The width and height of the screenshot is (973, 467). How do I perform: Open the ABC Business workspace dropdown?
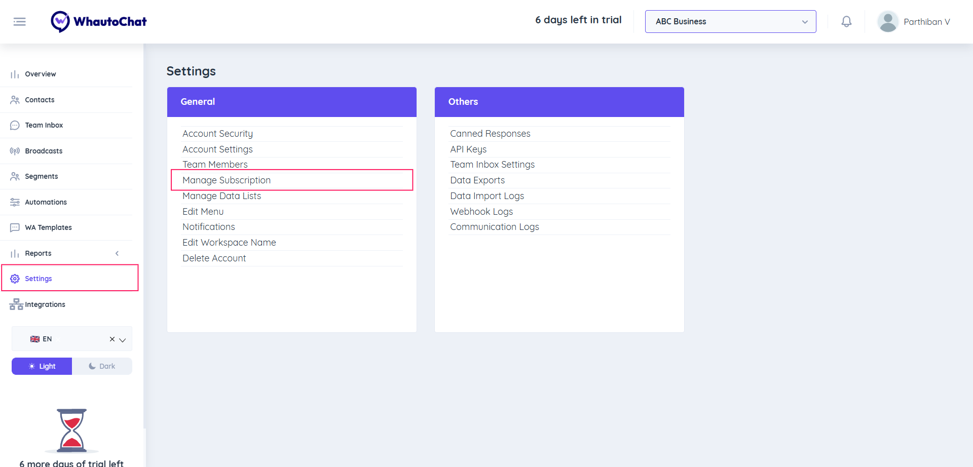[x=730, y=22]
